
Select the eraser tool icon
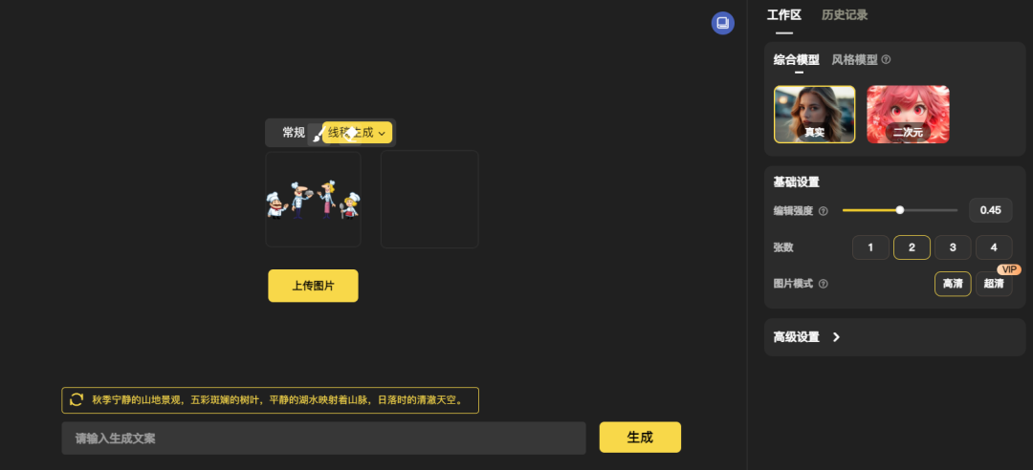point(351,133)
